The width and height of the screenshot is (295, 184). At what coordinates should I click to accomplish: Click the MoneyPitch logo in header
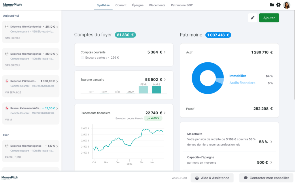pyautogui.click(x=12, y=5)
